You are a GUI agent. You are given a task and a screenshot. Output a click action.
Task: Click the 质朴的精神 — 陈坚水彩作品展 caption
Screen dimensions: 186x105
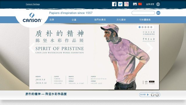point(46,94)
